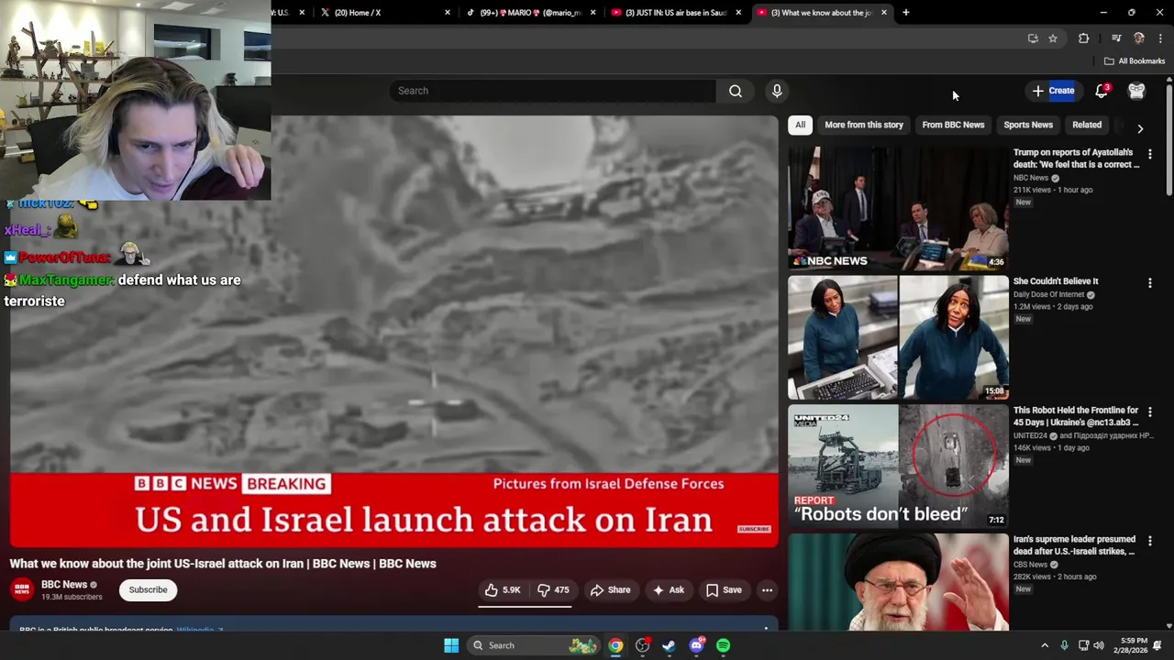Open Discord from the taskbar
This screenshot has height=660, width=1174.
click(x=696, y=645)
